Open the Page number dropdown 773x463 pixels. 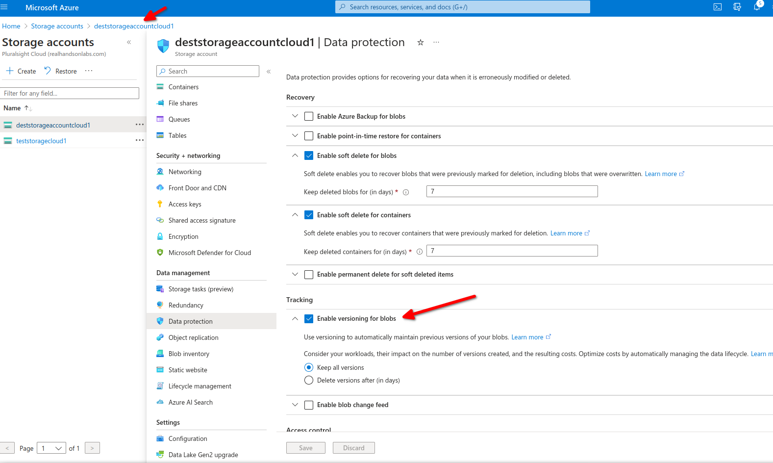[51, 448]
